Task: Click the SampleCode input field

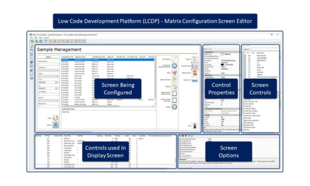Action: coord(48,64)
